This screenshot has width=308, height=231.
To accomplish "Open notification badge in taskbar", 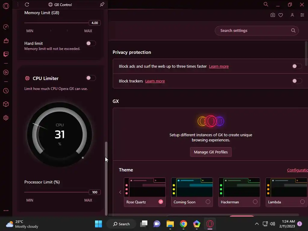I will [300, 224].
